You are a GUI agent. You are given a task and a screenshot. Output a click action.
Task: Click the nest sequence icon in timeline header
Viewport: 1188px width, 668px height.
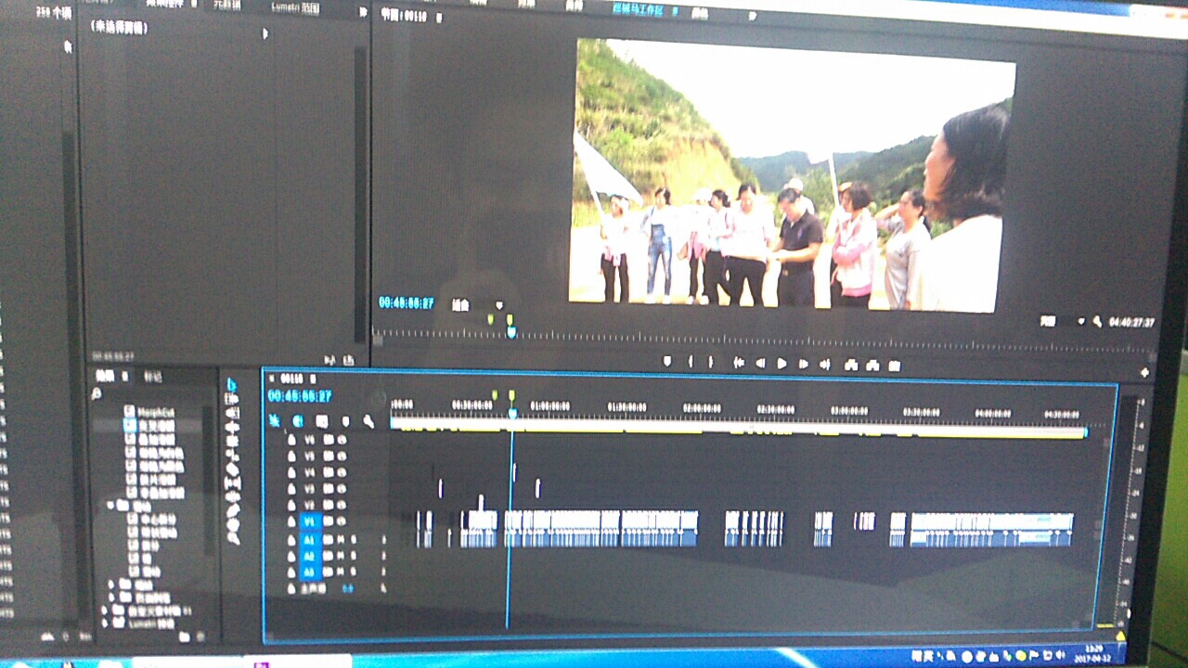274,420
